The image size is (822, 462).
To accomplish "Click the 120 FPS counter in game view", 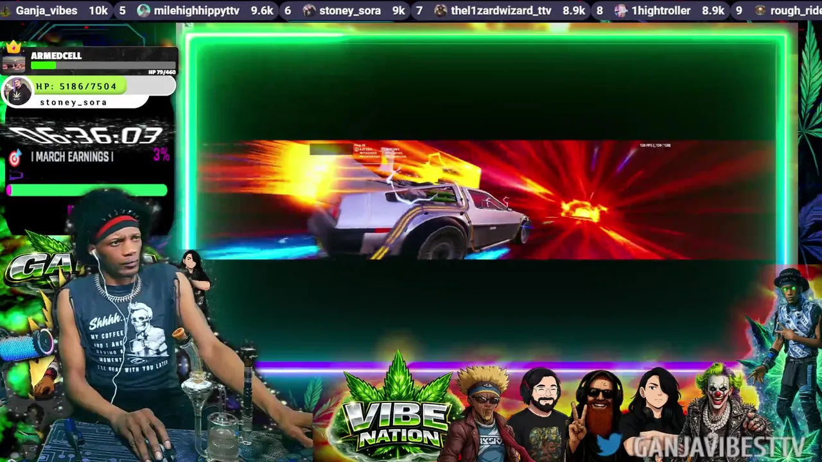I will (x=655, y=146).
